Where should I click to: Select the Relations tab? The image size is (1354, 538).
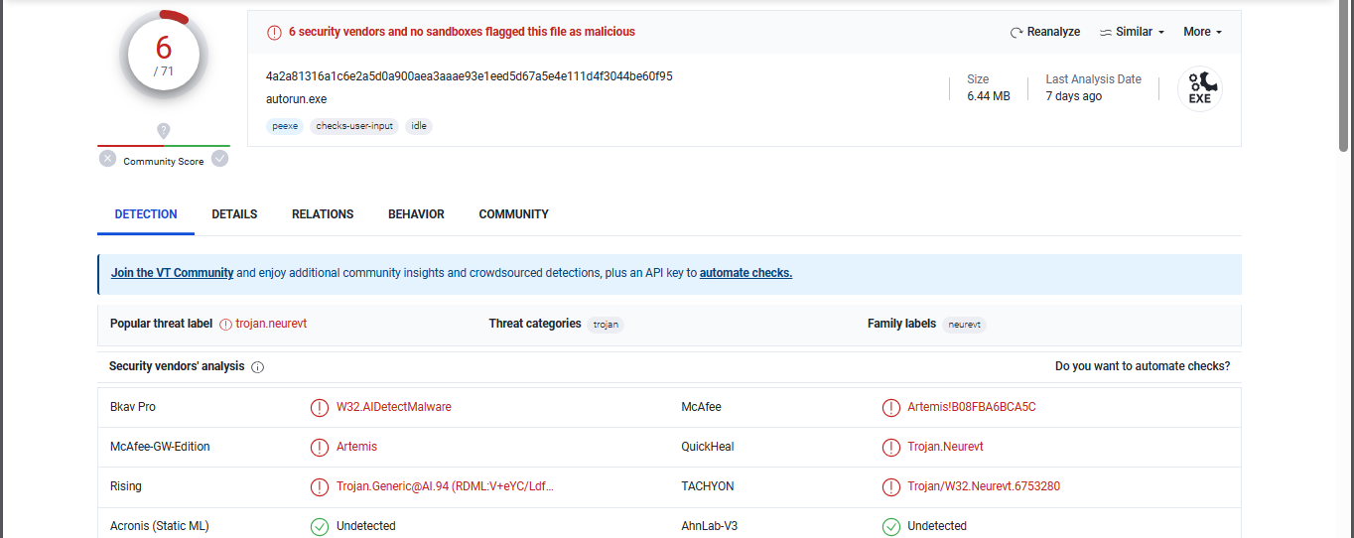(x=323, y=214)
